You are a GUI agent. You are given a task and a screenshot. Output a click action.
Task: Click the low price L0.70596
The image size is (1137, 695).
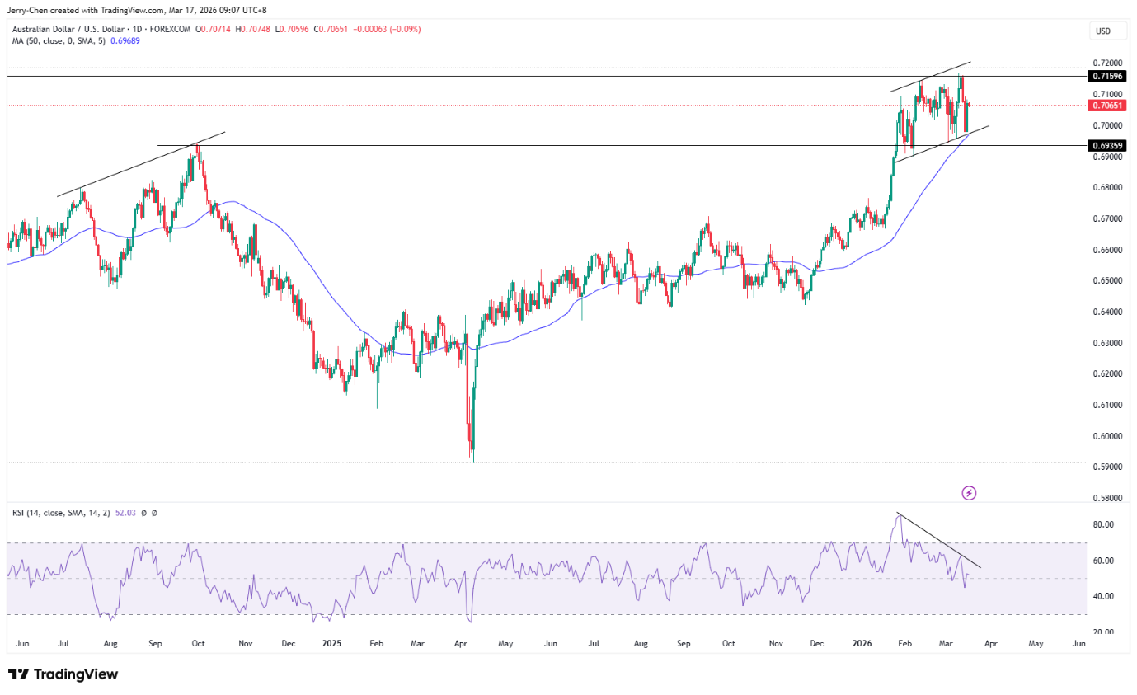coord(293,30)
